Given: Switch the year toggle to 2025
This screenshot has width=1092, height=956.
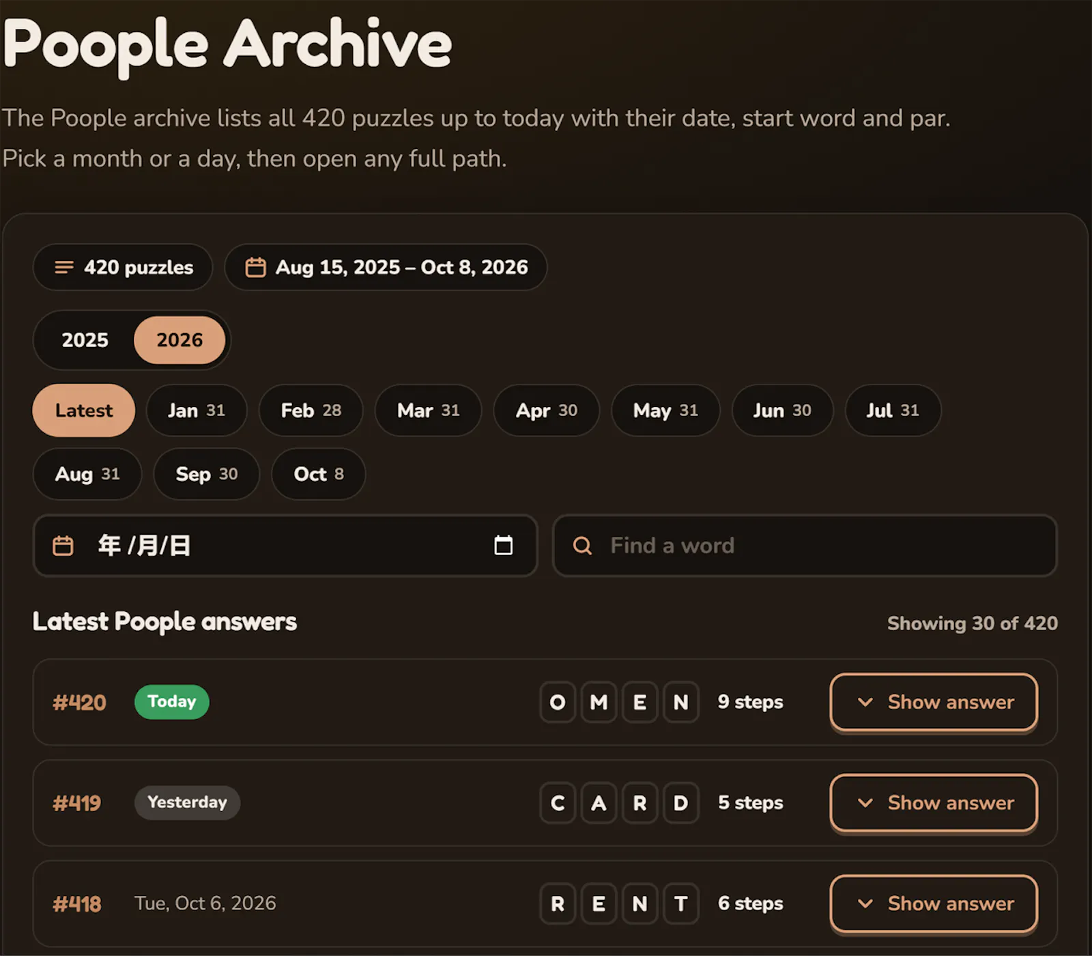Looking at the screenshot, I should pyautogui.click(x=85, y=340).
